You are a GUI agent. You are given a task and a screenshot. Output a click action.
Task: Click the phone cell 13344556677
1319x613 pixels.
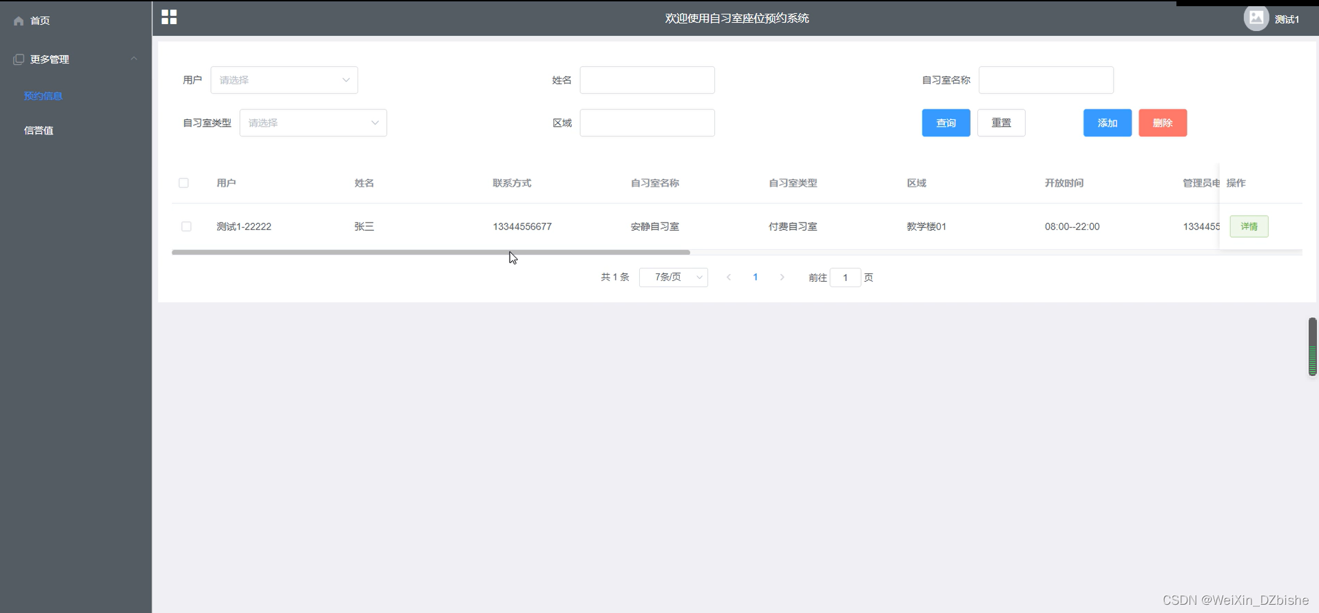tap(522, 227)
